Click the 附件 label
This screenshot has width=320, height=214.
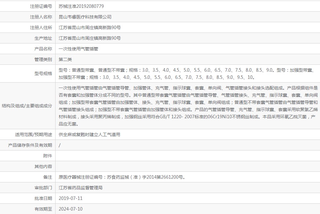click(x=48, y=156)
